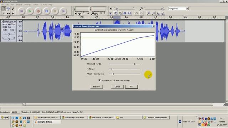Switch to Camtasia Studio taskbar button

(156, 118)
